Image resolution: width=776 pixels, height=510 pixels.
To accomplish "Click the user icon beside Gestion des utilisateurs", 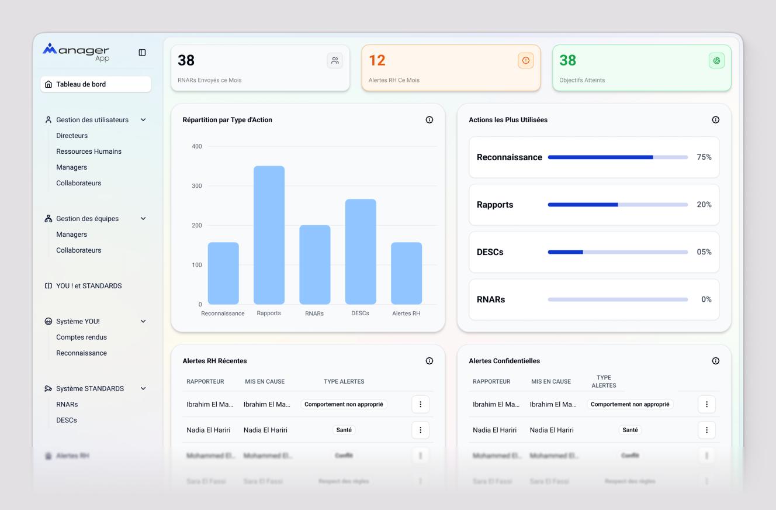I will coord(49,120).
